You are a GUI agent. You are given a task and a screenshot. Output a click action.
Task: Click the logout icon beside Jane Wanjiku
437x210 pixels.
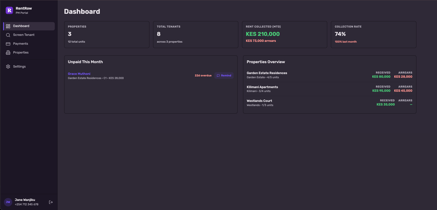[x=51, y=202]
